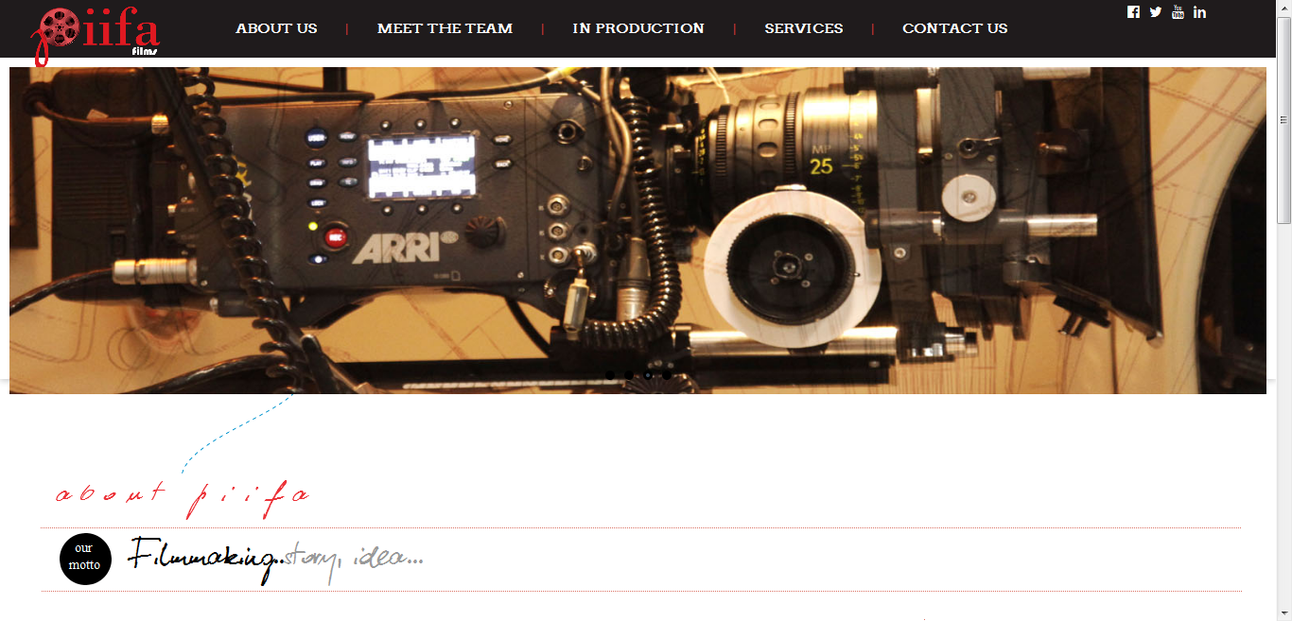Select the active third slideshow dot
Screen dimensions: 1292x621
pos(648,375)
